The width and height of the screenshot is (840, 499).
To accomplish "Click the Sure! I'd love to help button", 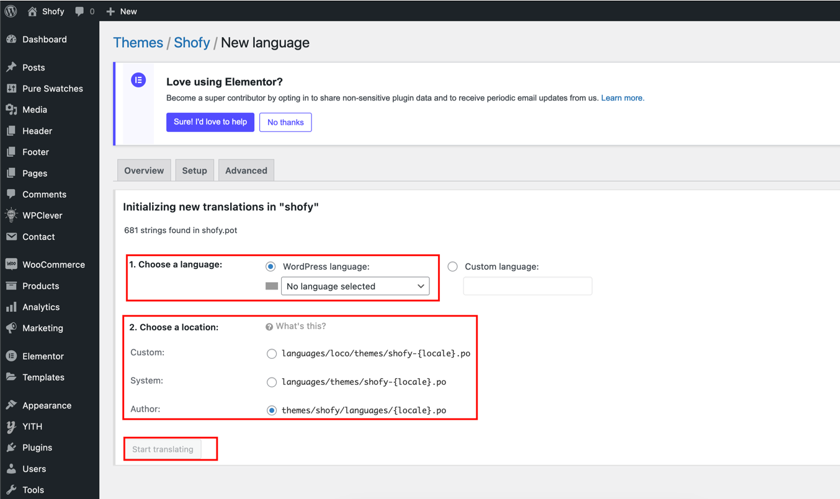I will point(210,122).
